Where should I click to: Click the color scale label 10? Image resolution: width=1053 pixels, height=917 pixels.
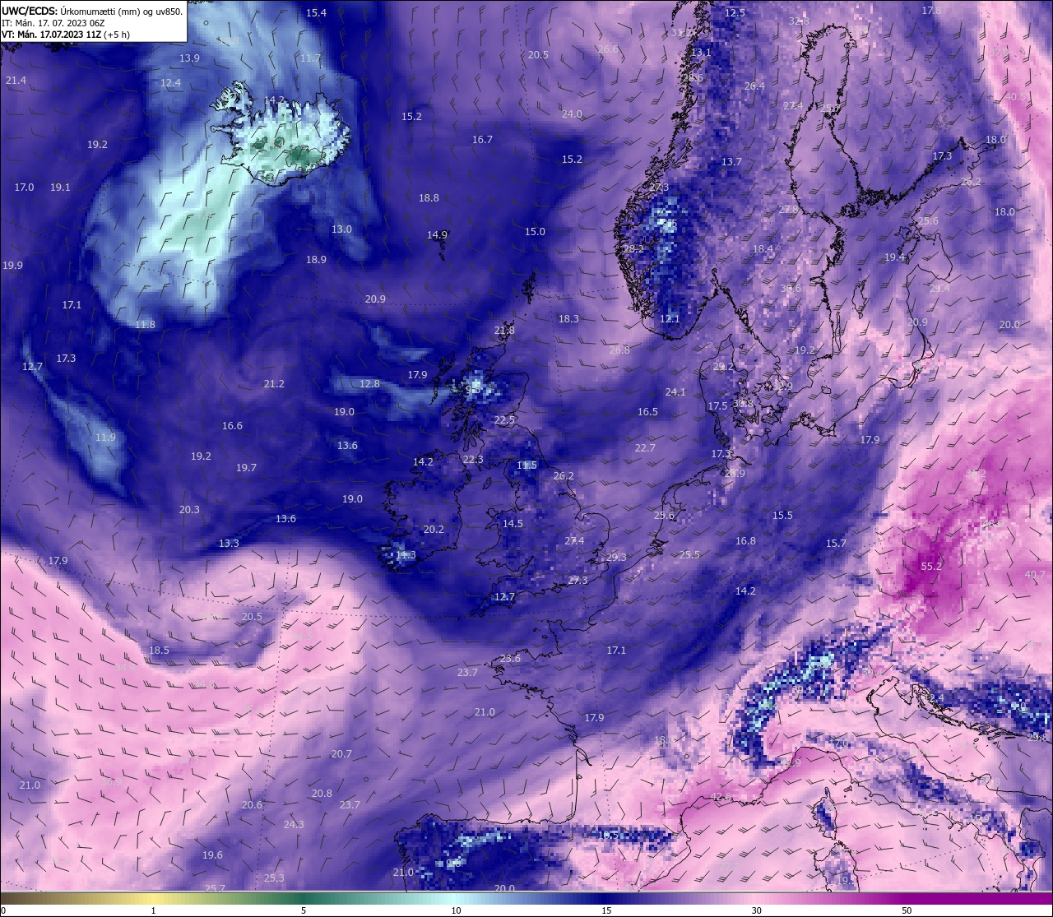coord(455,910)
